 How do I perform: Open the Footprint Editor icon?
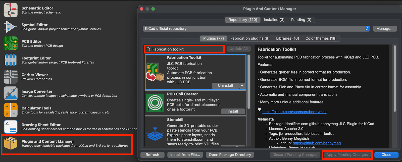tap(11, 60)
